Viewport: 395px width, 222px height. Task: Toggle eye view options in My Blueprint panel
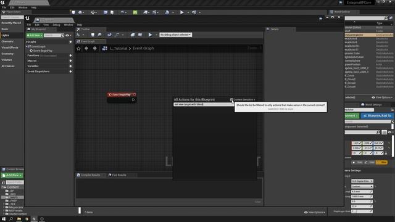(x=68, y=36)
